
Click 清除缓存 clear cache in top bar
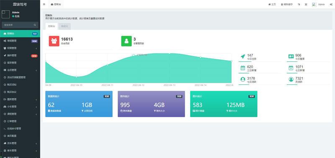point(287,4)
